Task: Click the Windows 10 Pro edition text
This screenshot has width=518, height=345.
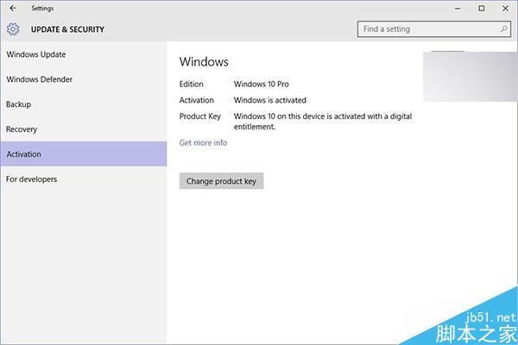Action: pyautogui.click(x=262, y=85)
